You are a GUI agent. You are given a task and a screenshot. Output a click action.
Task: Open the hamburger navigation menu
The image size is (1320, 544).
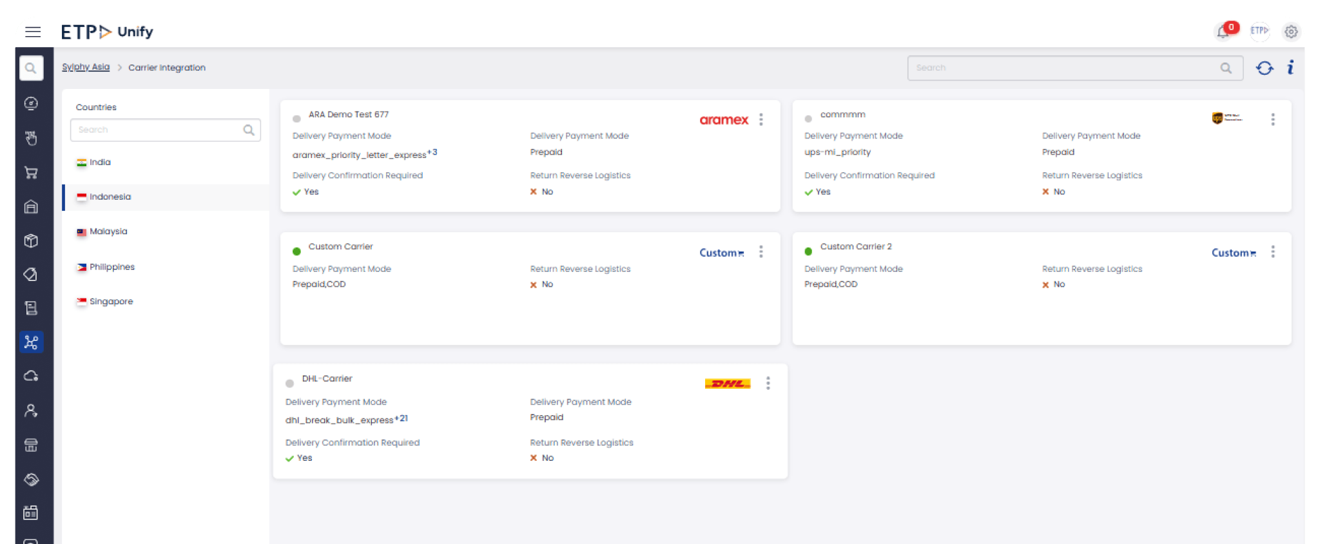(x=33, y=32)
